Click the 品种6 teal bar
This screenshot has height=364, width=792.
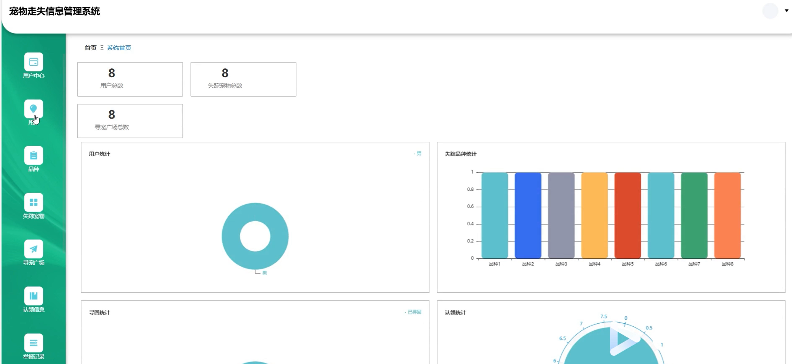coord(661,215)
